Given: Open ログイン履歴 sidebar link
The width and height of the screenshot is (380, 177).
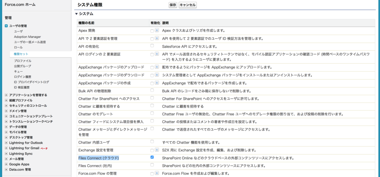Looking at the screenshot, I should coord(23,77).
